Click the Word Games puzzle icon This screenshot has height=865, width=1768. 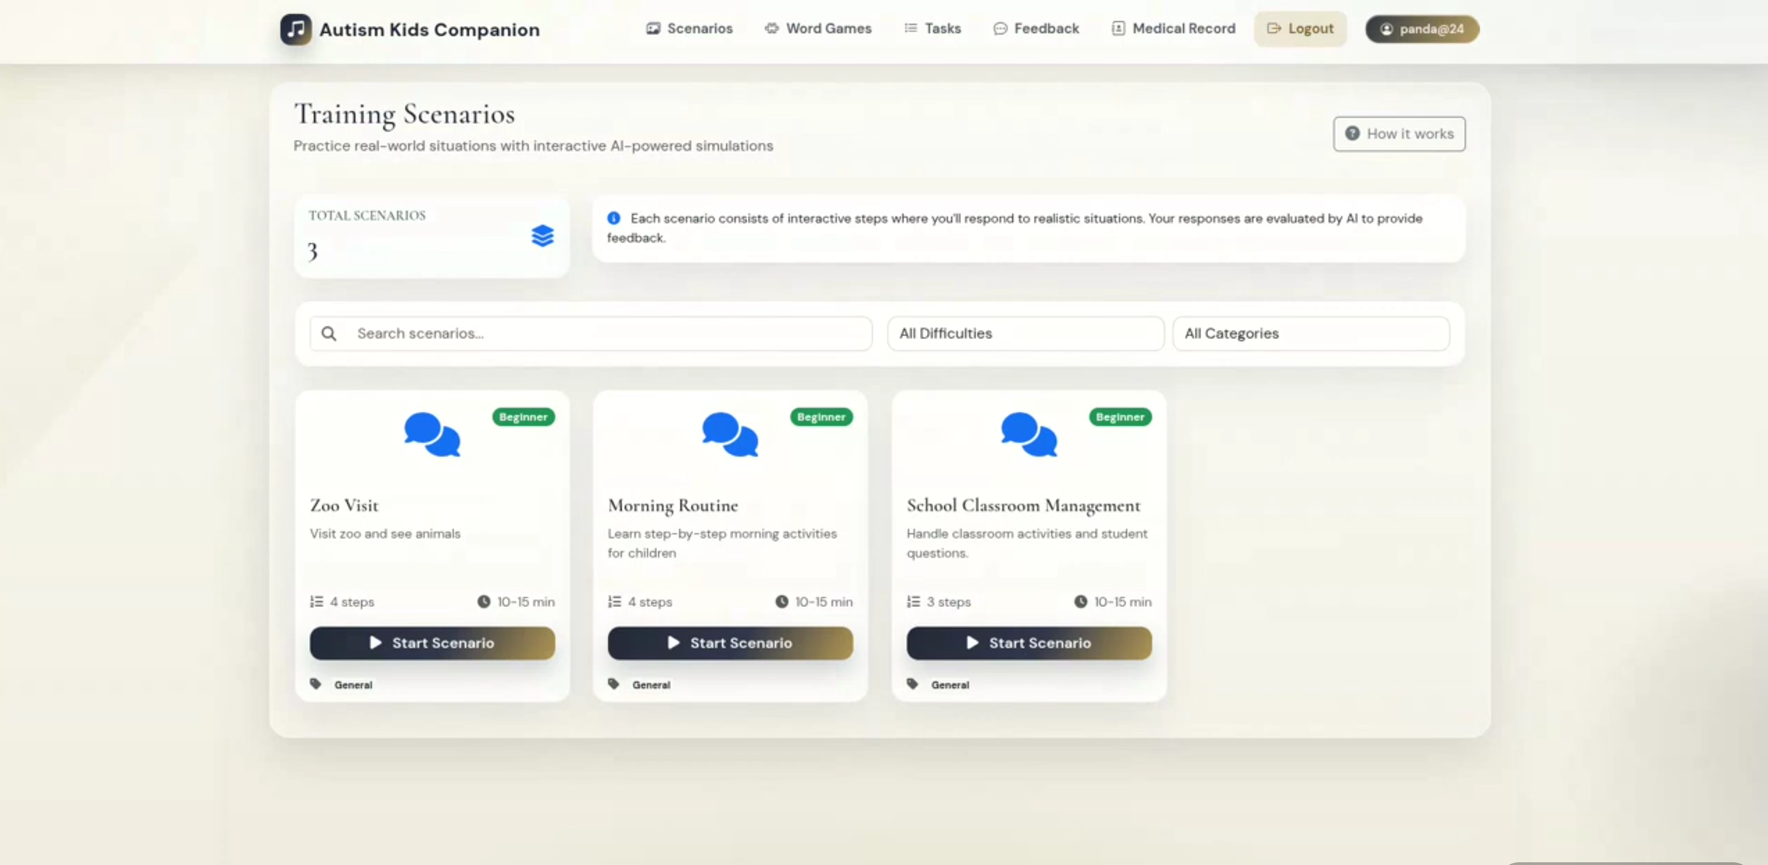(x=771, y=29)
